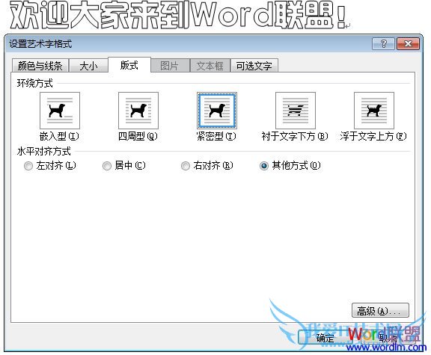This screenshot has height=355, width=431.
Task: Click the 图片 tab
Action: (170, 66)
